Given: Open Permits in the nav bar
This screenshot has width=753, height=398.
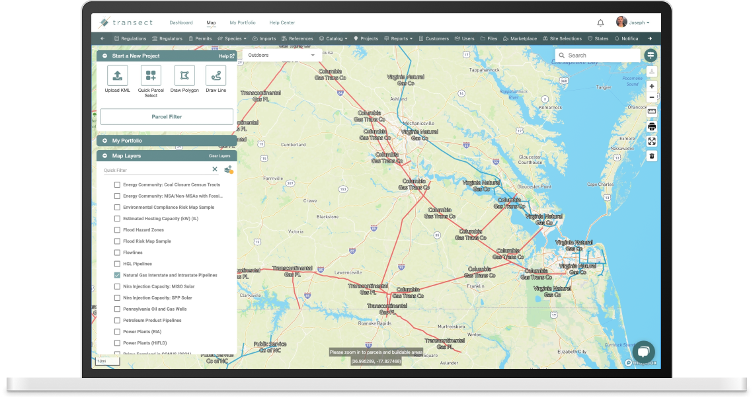Looking at the screenshot, I should click(200, 38).
